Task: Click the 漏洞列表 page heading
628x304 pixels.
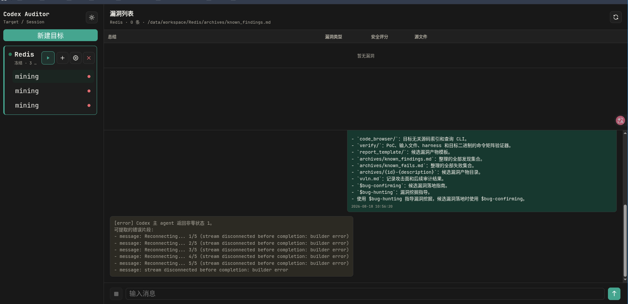Action: (x=122, y=13)
